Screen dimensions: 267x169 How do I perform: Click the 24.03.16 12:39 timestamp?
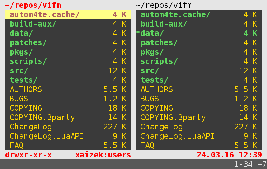coord(229,155)
